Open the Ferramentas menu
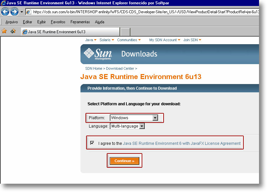Screen dimensions: 267x192 80,22
